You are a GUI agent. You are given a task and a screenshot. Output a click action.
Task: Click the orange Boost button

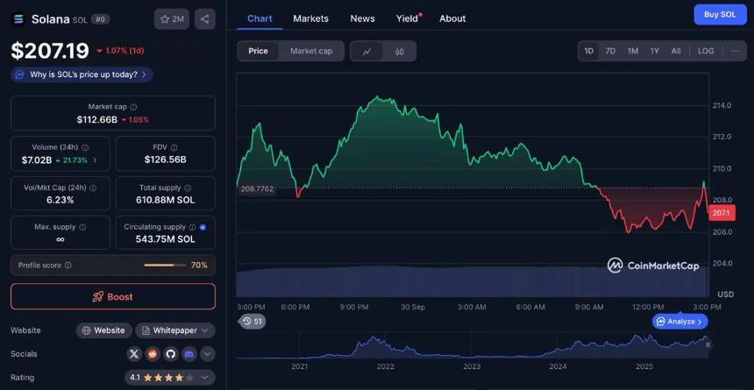click(x=112, y=296)
